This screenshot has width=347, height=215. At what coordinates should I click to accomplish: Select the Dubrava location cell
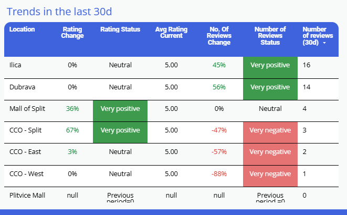(20, 87)
